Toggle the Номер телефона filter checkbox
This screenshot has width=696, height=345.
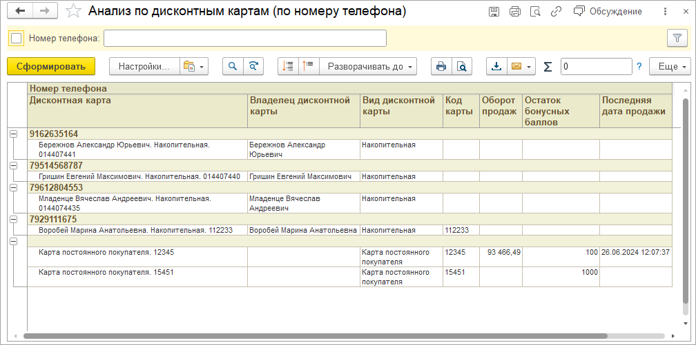click(16, 38)
